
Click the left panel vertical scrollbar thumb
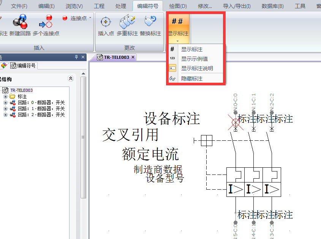pyautogui.click(x=83, y=137)
